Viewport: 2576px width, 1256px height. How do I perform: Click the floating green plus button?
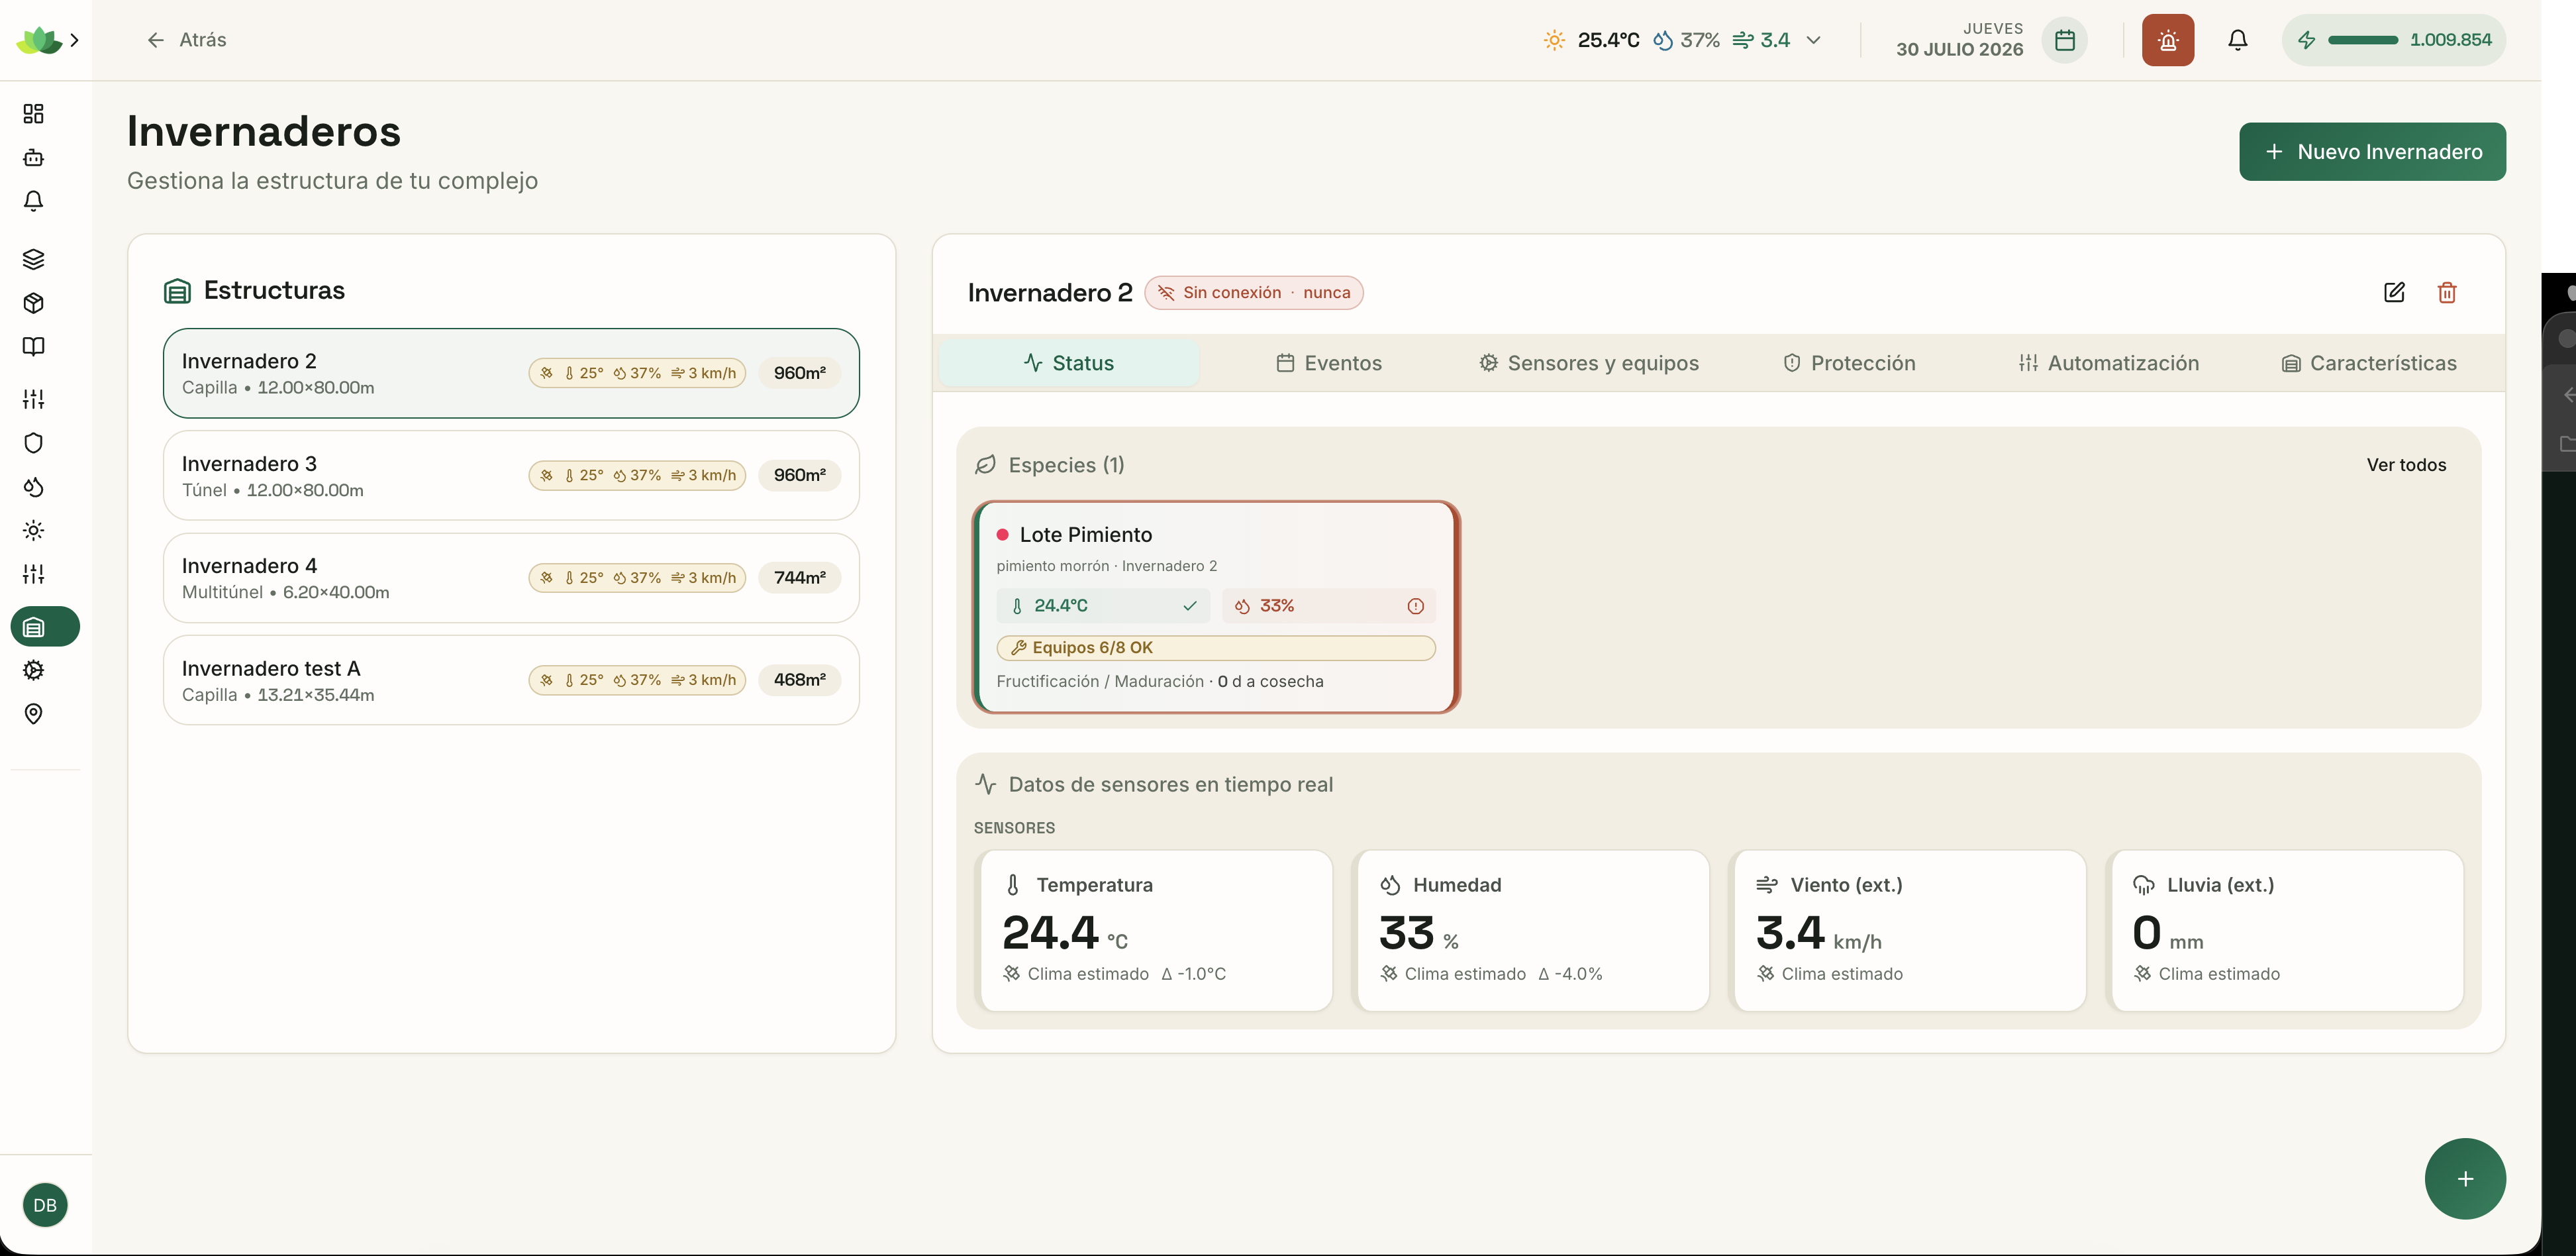[2464, 1178]
